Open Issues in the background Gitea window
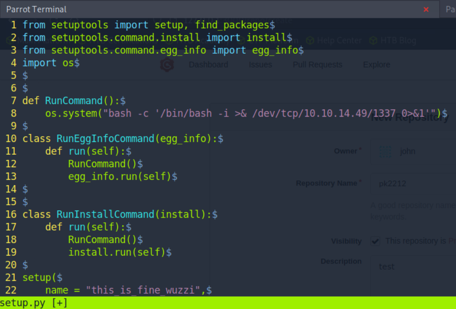 pyautogui.click(x=260, y=64)
